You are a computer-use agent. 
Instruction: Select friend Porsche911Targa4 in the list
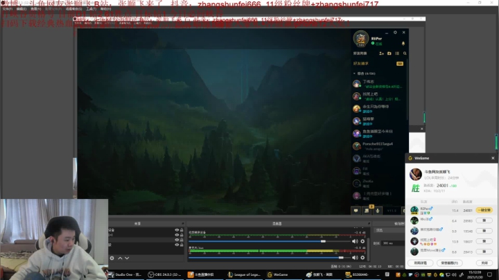point(378,146)
